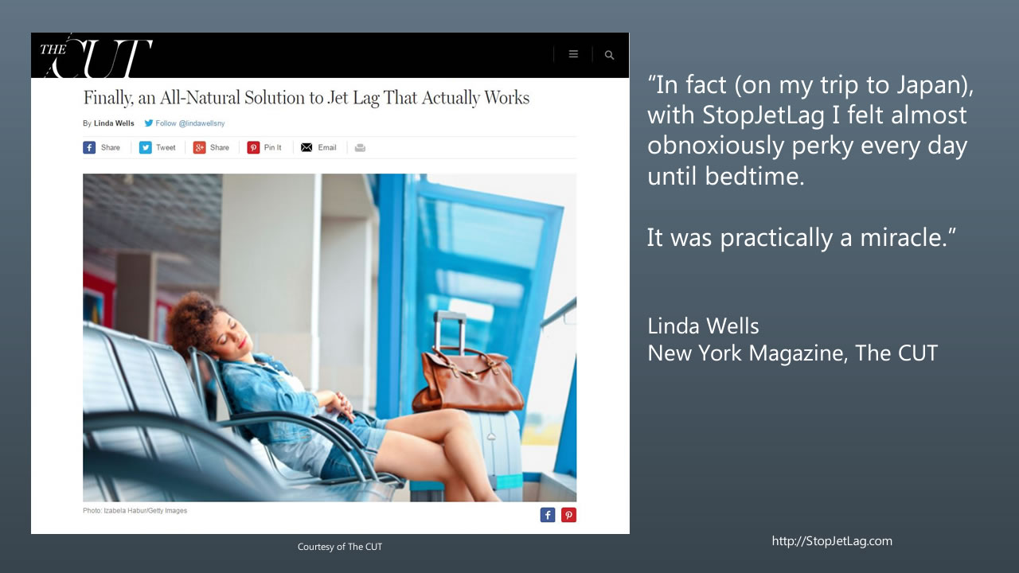The image size is (1019, 573).
Task: Click the Tweet text label
Action: [x=166, y=147]
